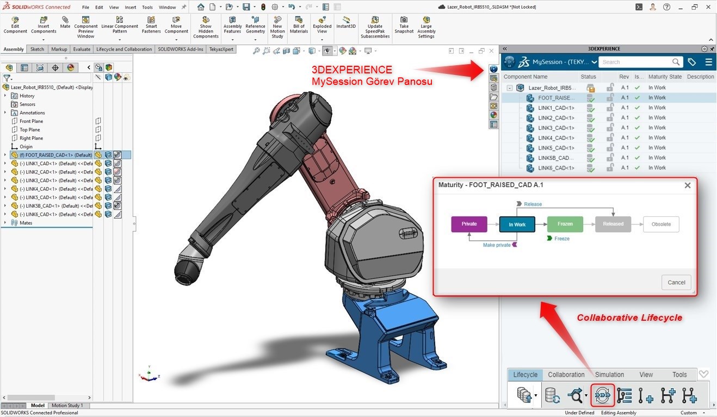This screenshot has height=417, width=717.
Task: Open the TekyazXpert tab
Action: pos(221,49)
